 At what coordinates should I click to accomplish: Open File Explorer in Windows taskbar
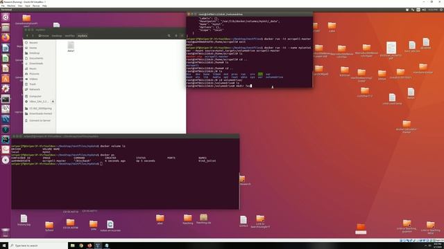(x=72, y=246)
